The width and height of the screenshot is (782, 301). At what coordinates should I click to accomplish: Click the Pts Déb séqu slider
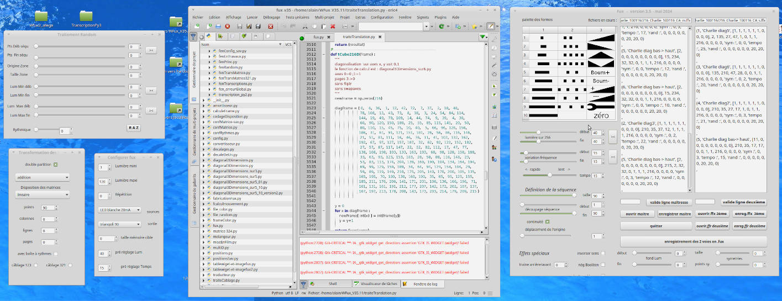[x=80, y=47]
